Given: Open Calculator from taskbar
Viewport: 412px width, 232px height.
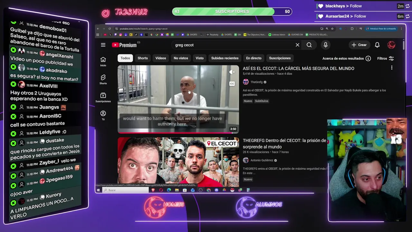Looking at the screenshot, I should tap(248, 190).
